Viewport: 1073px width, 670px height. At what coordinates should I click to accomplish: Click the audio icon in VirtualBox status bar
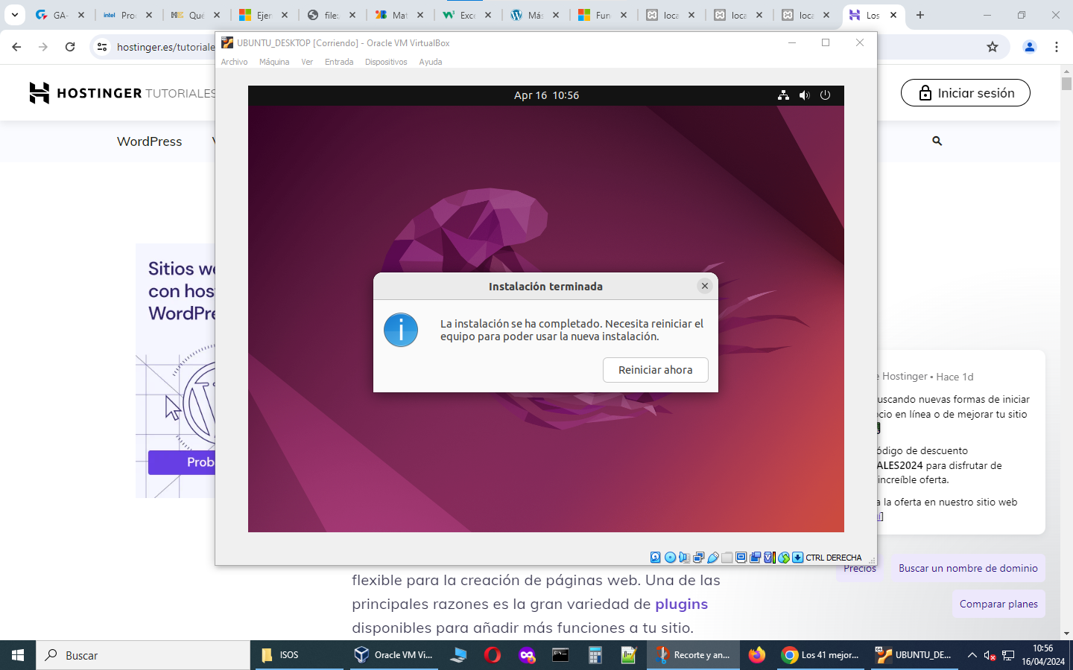(684, 558)
